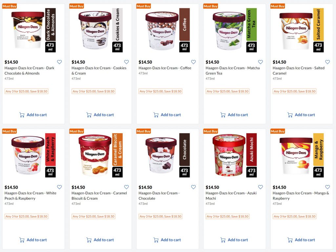Click heart icon on Caramel Biscuit & Cream

[126, 187]
